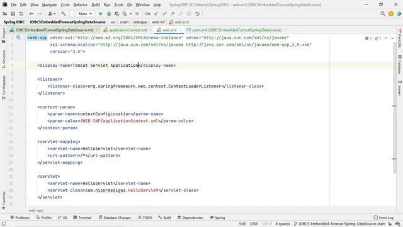Click Build Project hammer icon
Viewport: 403px width, 227px height.
point(63,14)
